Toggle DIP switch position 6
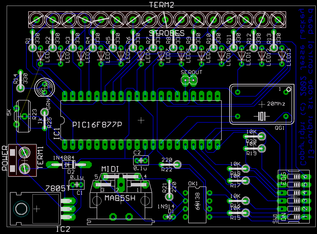 294,177
